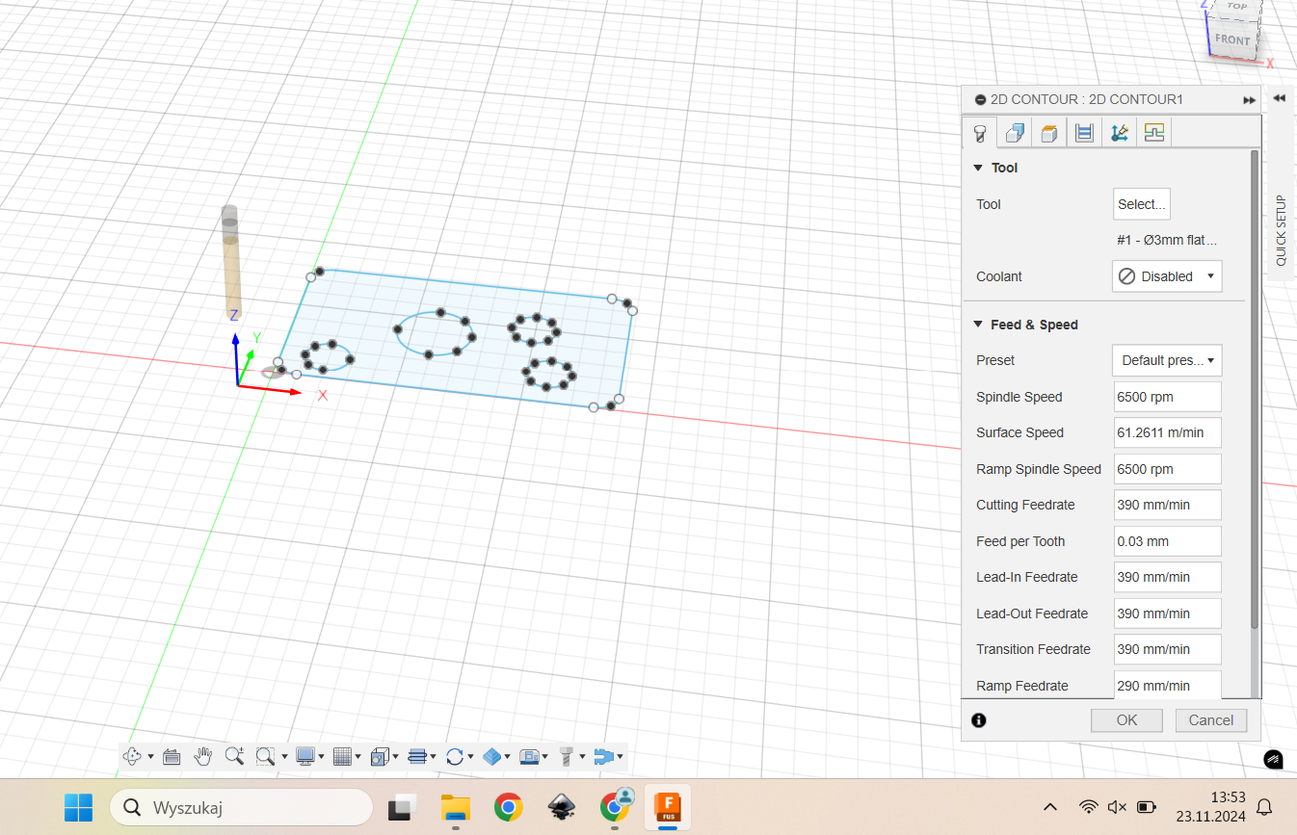Click the Lead-In Feedrate field

1167,577
